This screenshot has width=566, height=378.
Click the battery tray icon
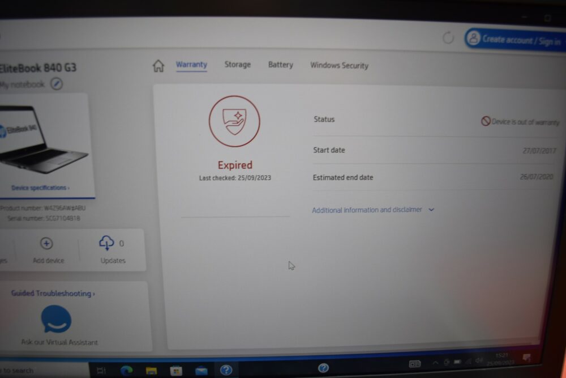pos(457,362)
